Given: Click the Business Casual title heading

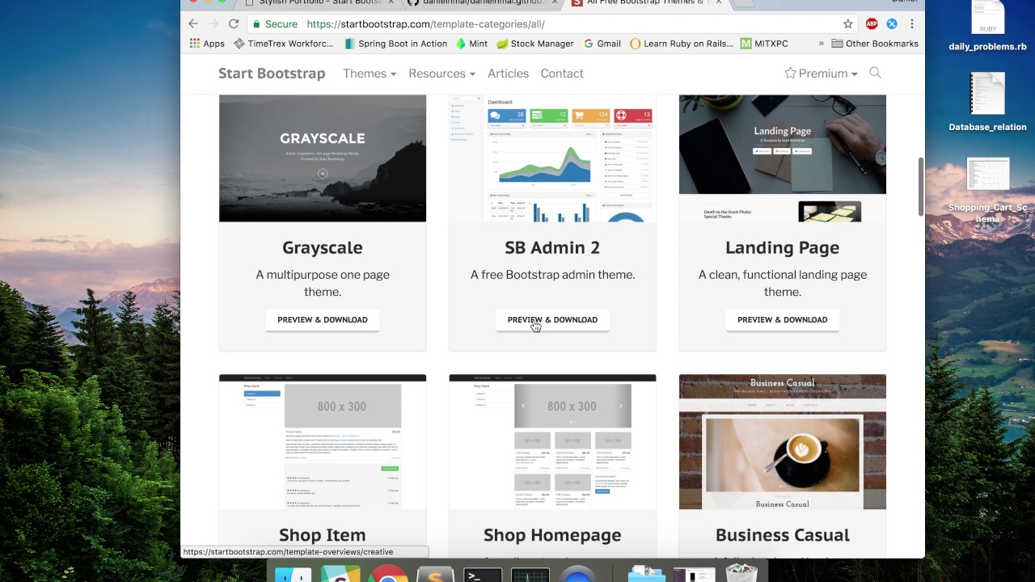Looking at the screenshot, I should [x=783, y=535].
